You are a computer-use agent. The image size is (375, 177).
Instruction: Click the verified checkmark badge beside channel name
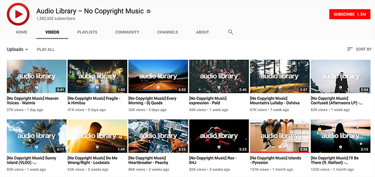pyautogui.click(x=149, y=11)
